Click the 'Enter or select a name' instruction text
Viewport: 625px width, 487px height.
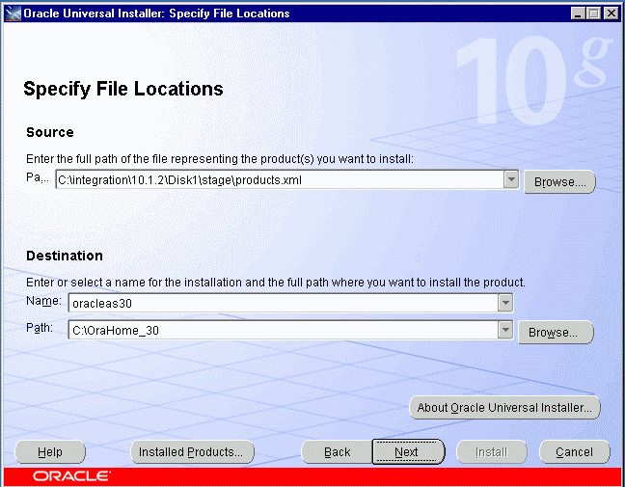(x=276, y=283)
